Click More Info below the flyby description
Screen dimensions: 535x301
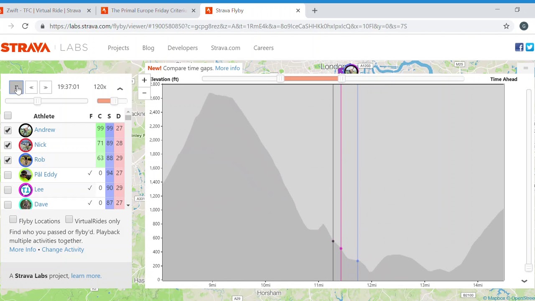point(23,250)
